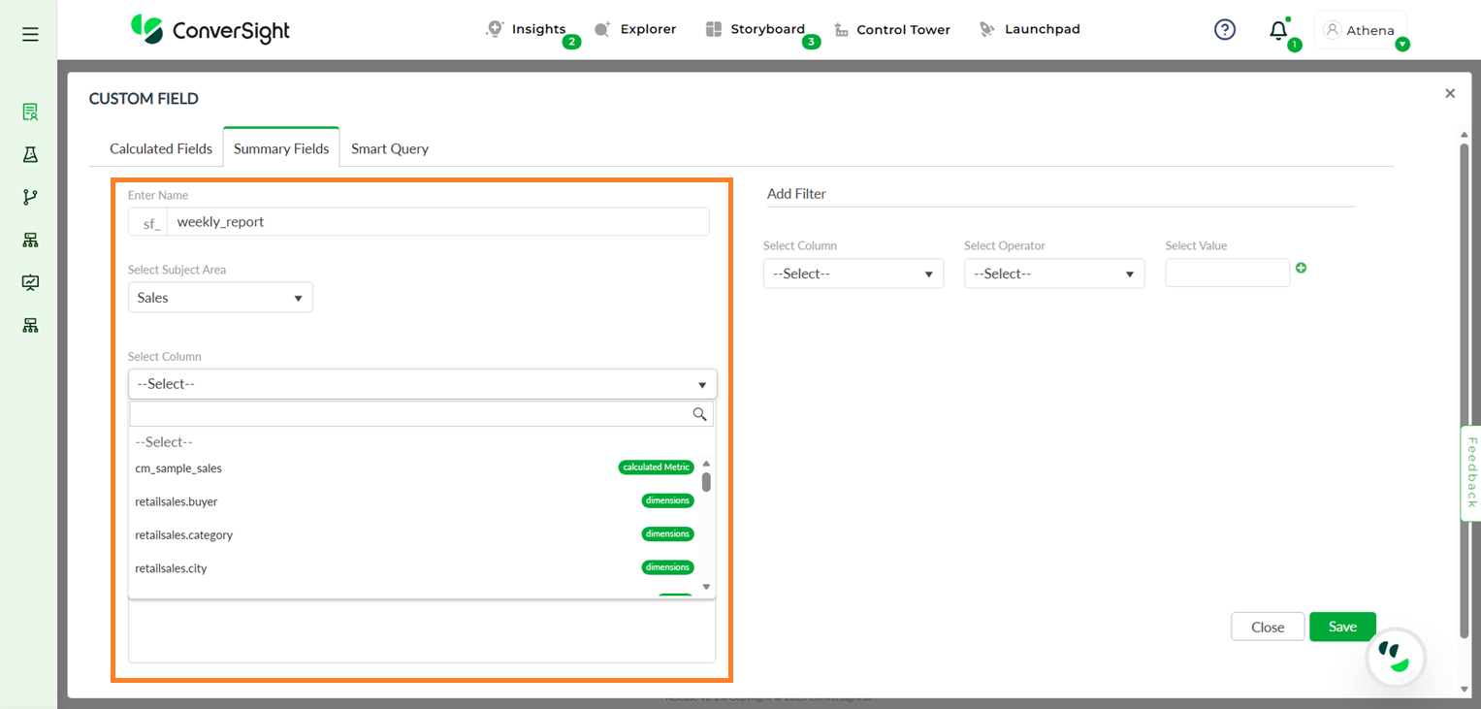Screen dimensions: 1481x709
Task: Open the ConverSight chat assistant bubble
Action: (1395, 658)
